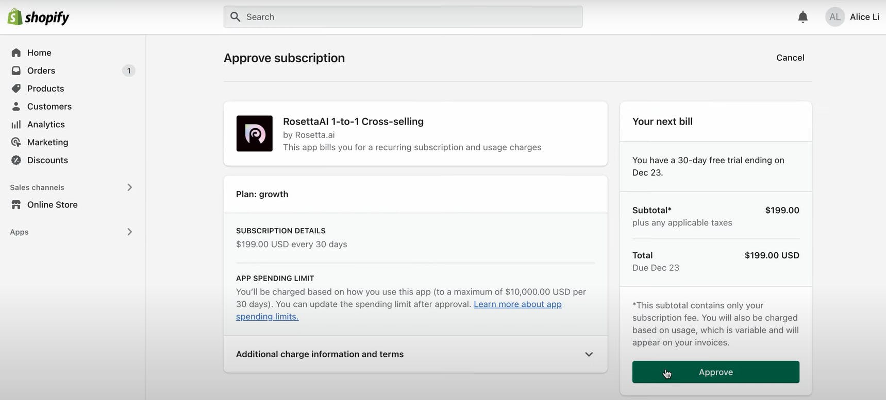Click the Products tag icon

click(16, 89)
